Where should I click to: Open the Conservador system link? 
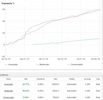coord(8,97)
